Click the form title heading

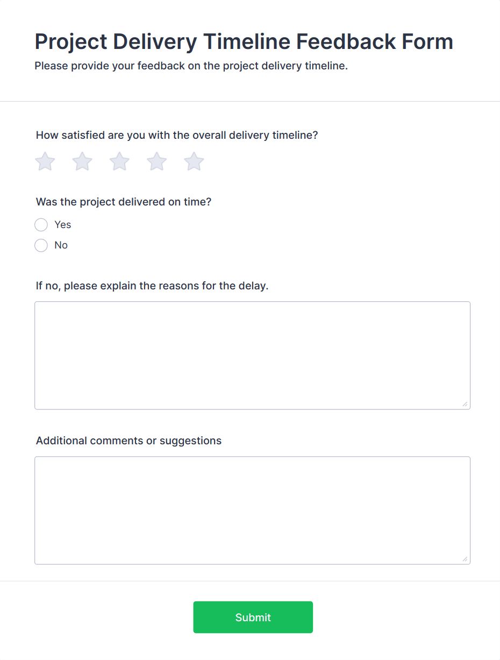[243, 41]
